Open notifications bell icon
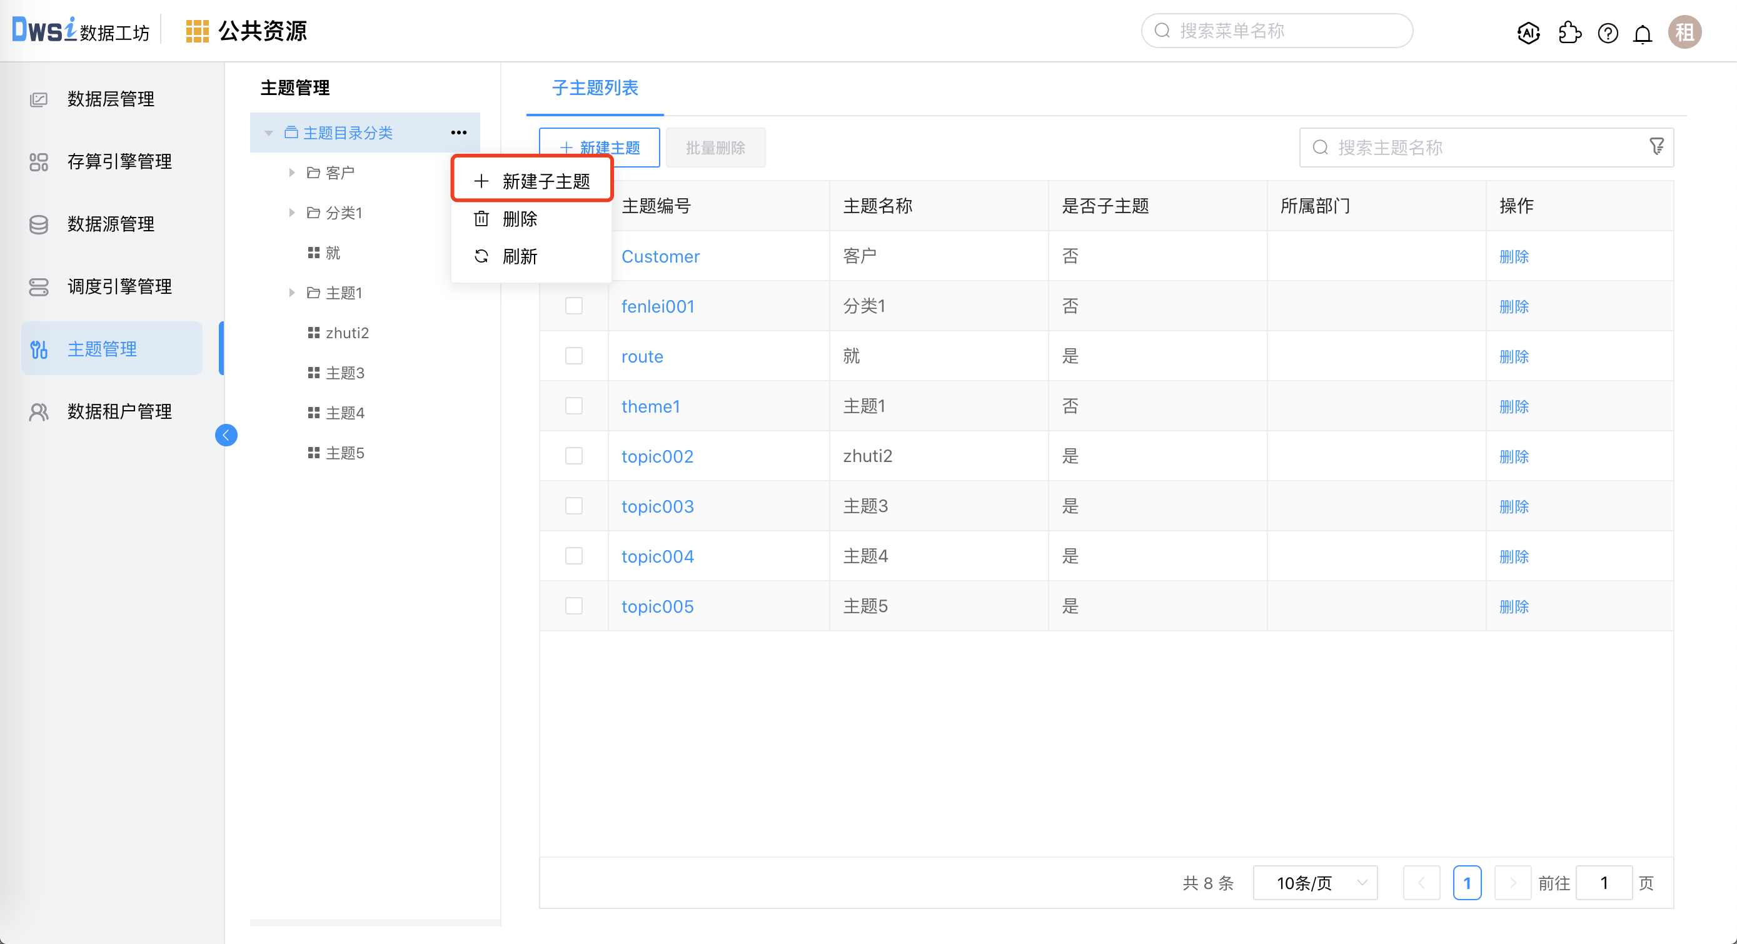This screenshot has height=944, width=1737. click(x=1643, y=33)
